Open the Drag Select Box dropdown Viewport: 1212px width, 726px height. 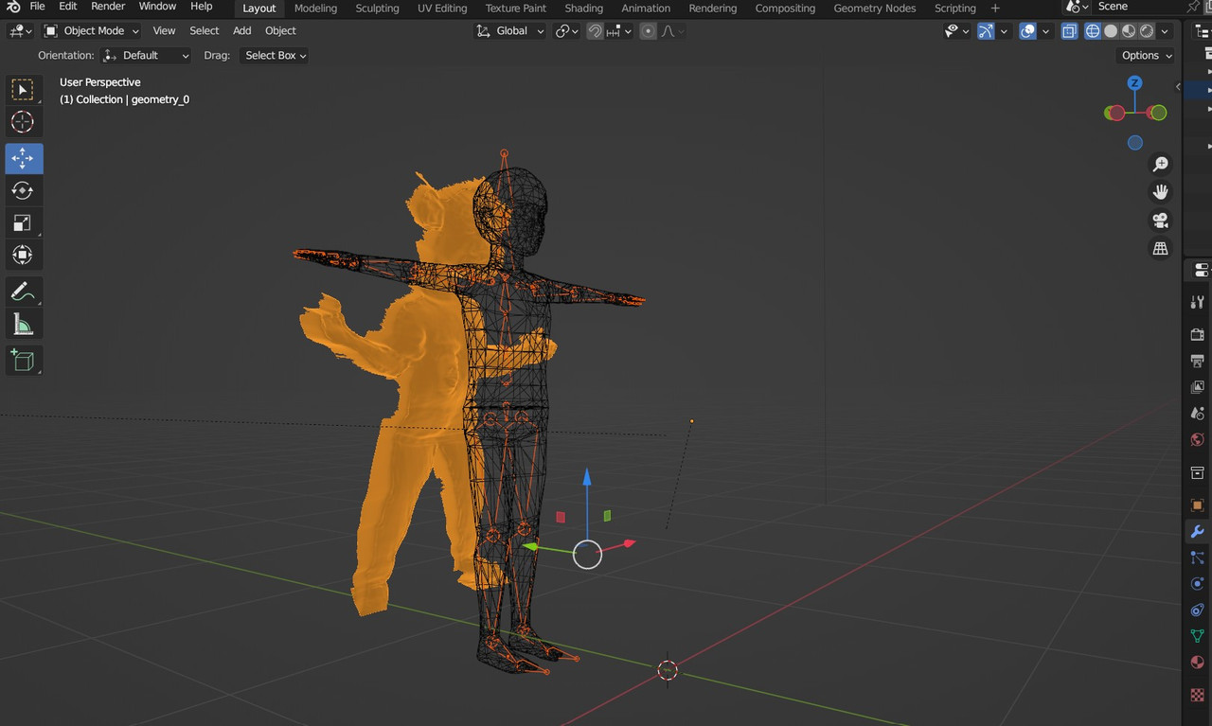point(276,56)
